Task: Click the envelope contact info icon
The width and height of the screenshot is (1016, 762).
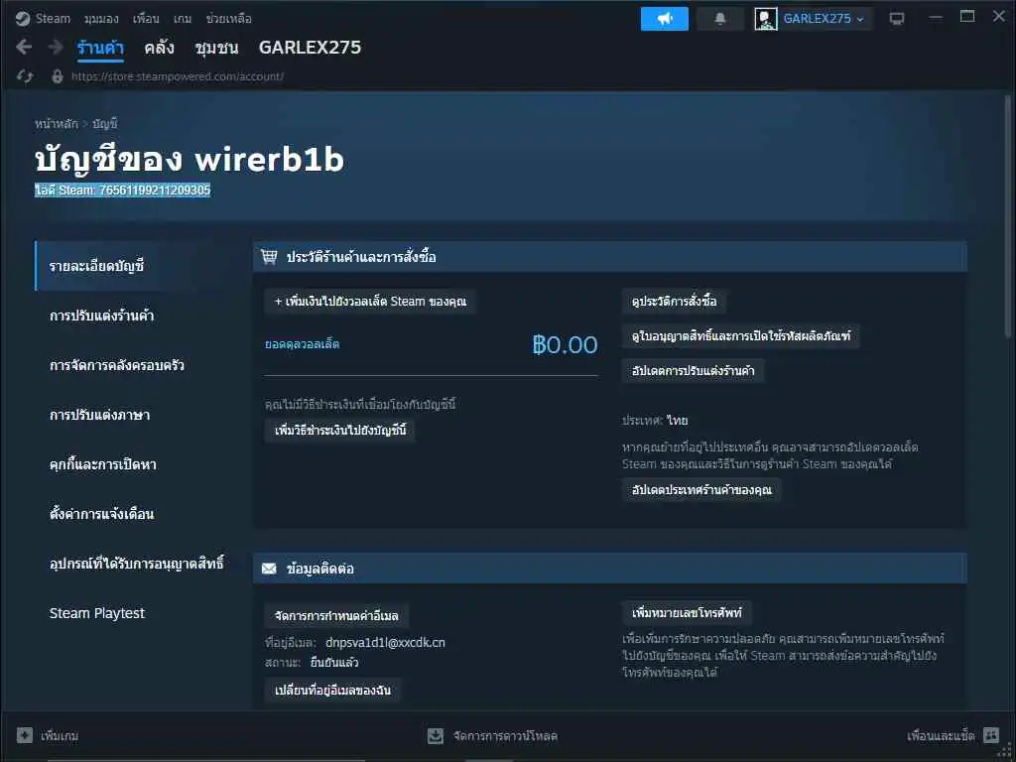Action: click(269, 569)
